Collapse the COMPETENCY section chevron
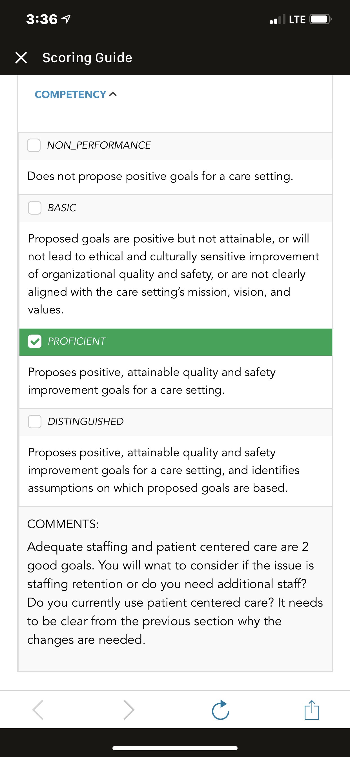350x757 pixels. click(113, 94)
